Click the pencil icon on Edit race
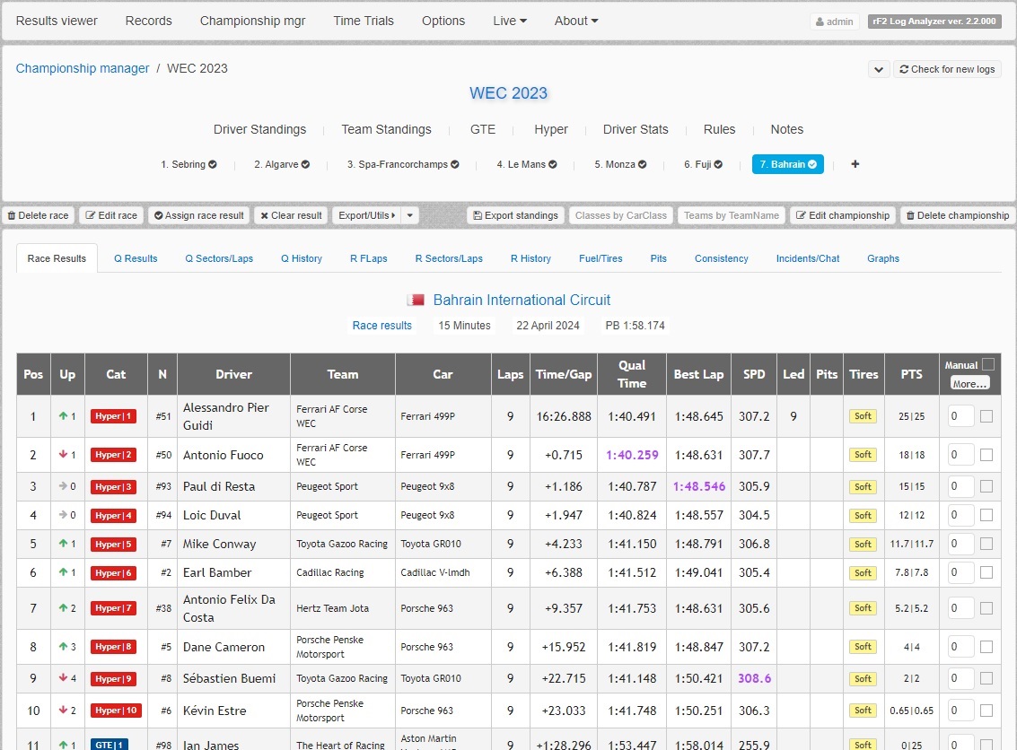 point(91,215)
